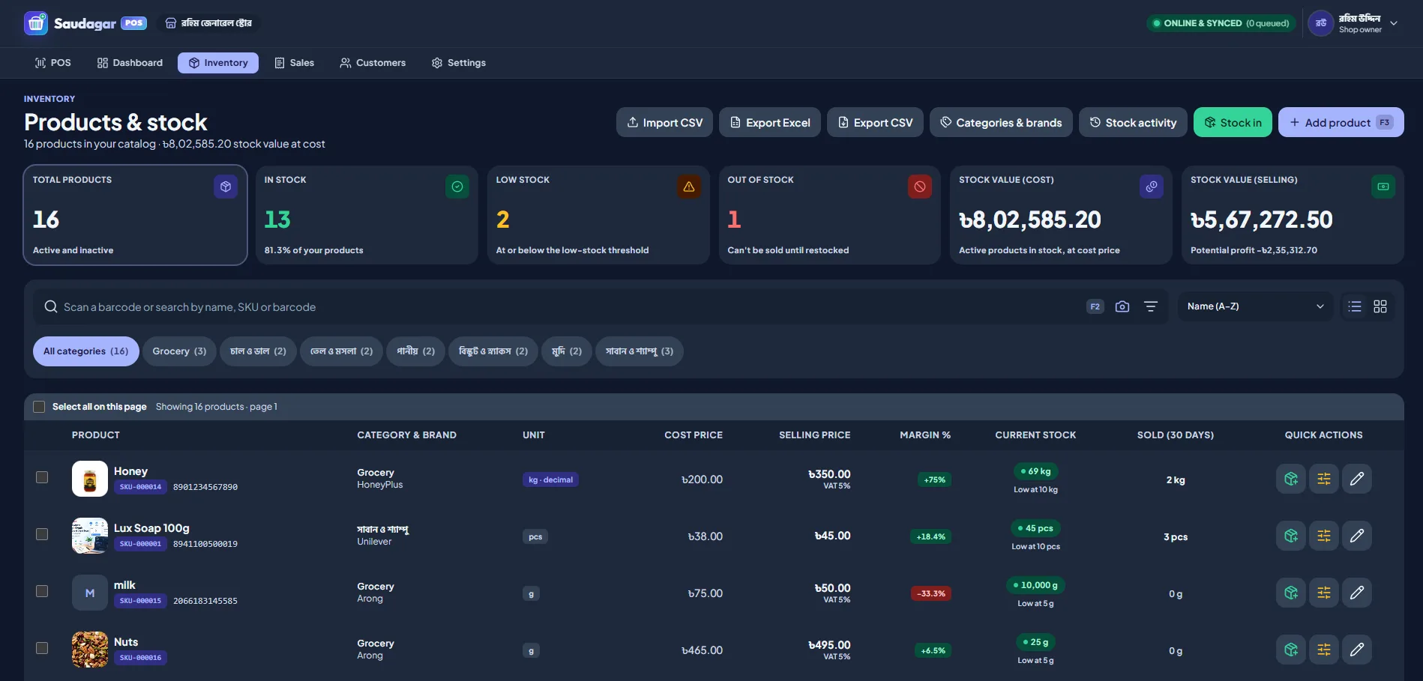Select the Honey row checkbox

click(x=42, y=477)
